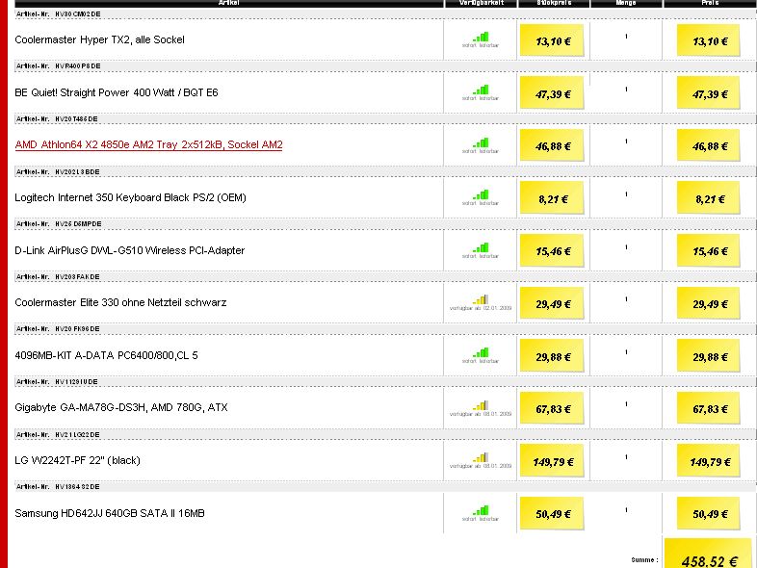Screen dimensions: 757x568
Task: Click Artikel-Nr. above BE Quiet! Straight Power
Action: point(59,66)
